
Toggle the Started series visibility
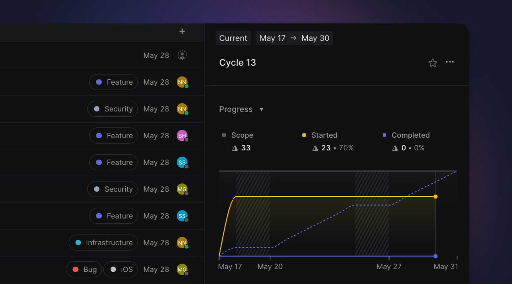[x=320, y=135]
